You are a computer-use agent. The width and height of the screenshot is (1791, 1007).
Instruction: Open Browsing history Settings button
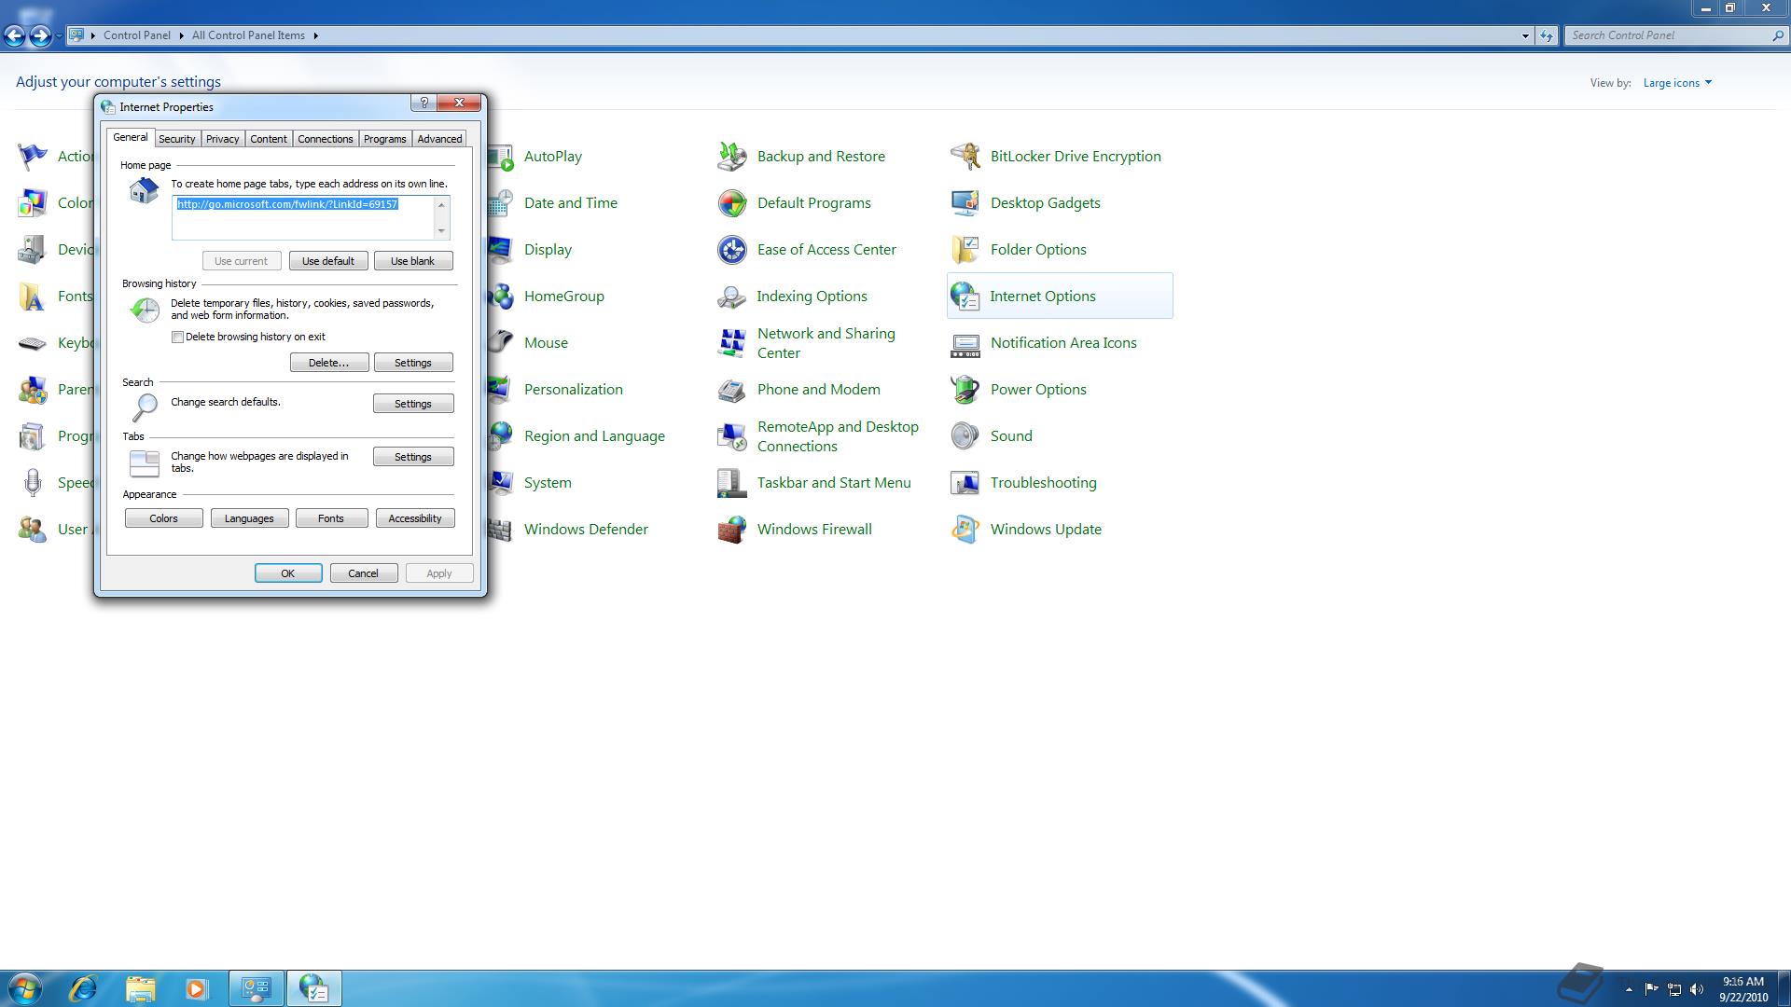(x=413, y=363)
